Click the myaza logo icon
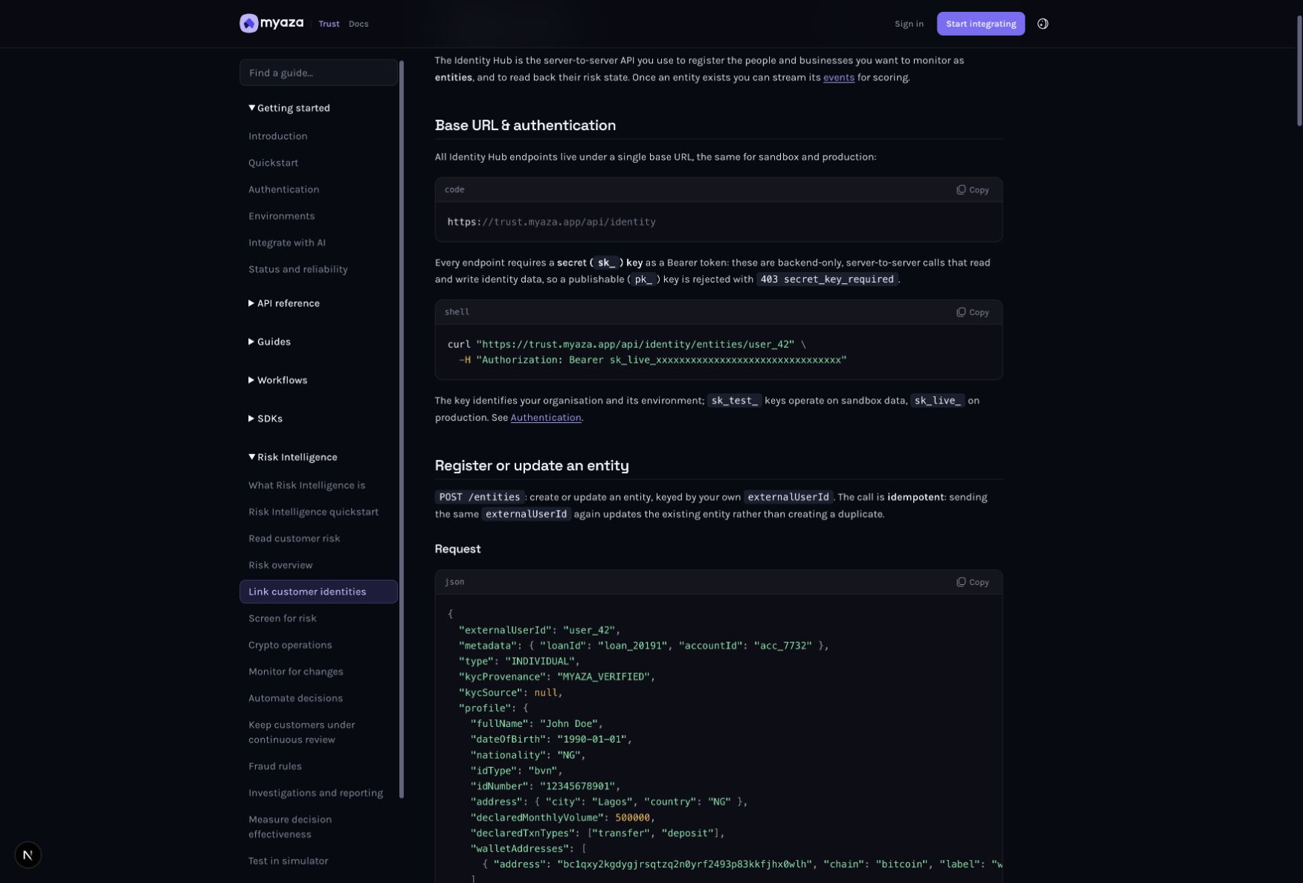Viewport: 1303px width, 883px height. coord(248,24)
